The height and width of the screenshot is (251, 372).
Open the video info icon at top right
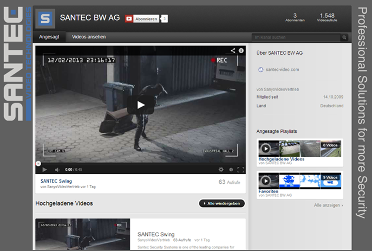point(241,50)
